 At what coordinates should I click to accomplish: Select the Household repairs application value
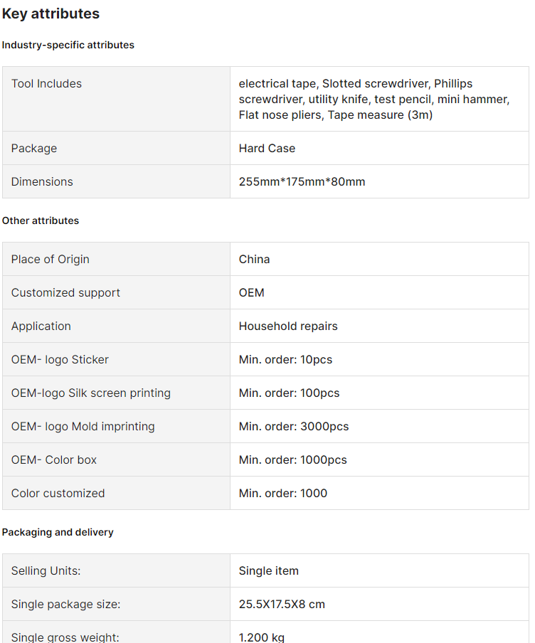tap(288, 326)
